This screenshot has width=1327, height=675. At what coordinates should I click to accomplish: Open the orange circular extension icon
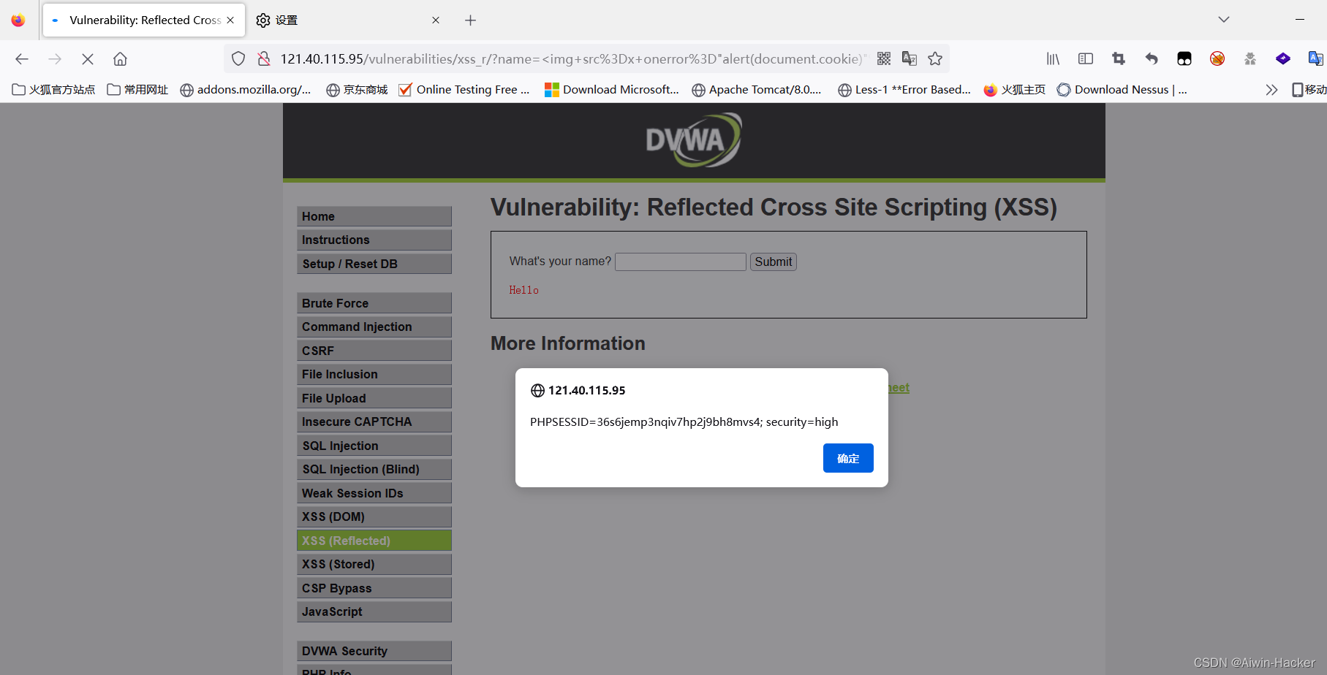pos(1217,58)
